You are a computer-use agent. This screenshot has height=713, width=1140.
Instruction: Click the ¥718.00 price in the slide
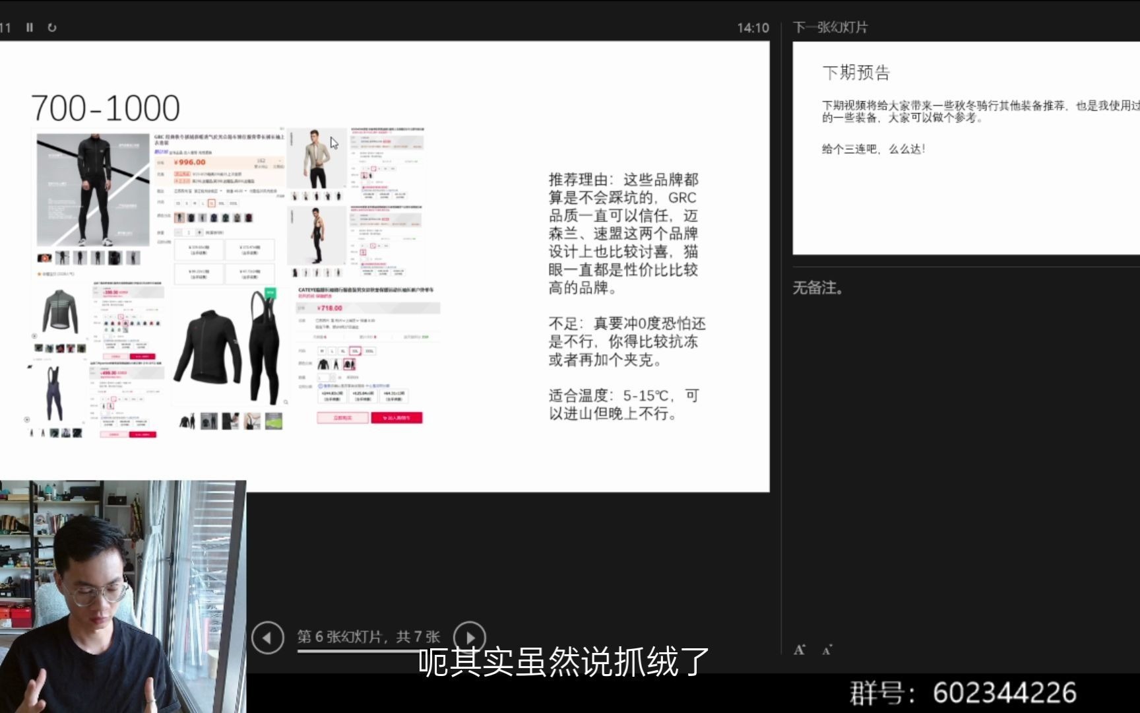[329, 308]
